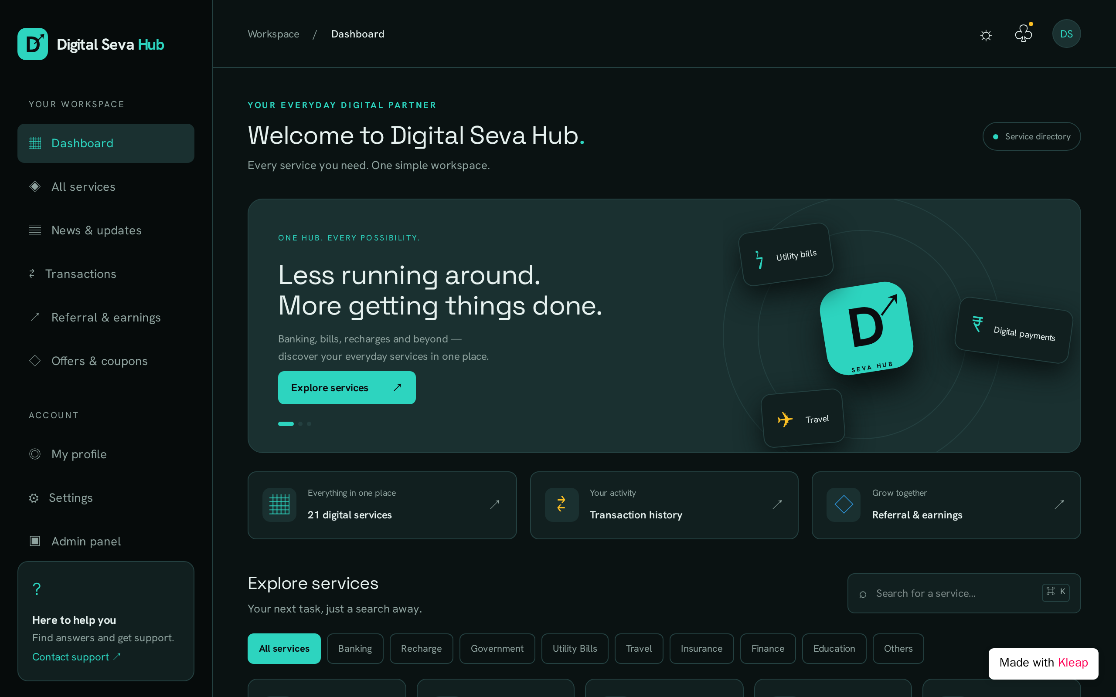Click the yellow arrows Transaction history icon

tap(561, 505)
